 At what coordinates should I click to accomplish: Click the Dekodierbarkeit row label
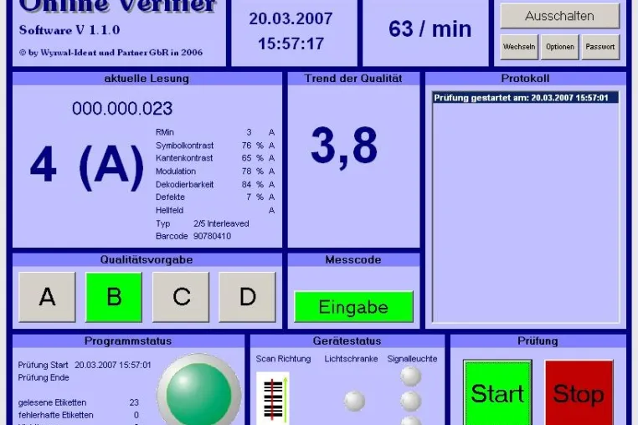184,184
